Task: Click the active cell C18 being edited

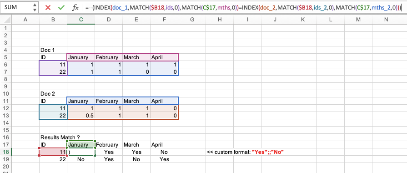Action: tap(81, 152)
